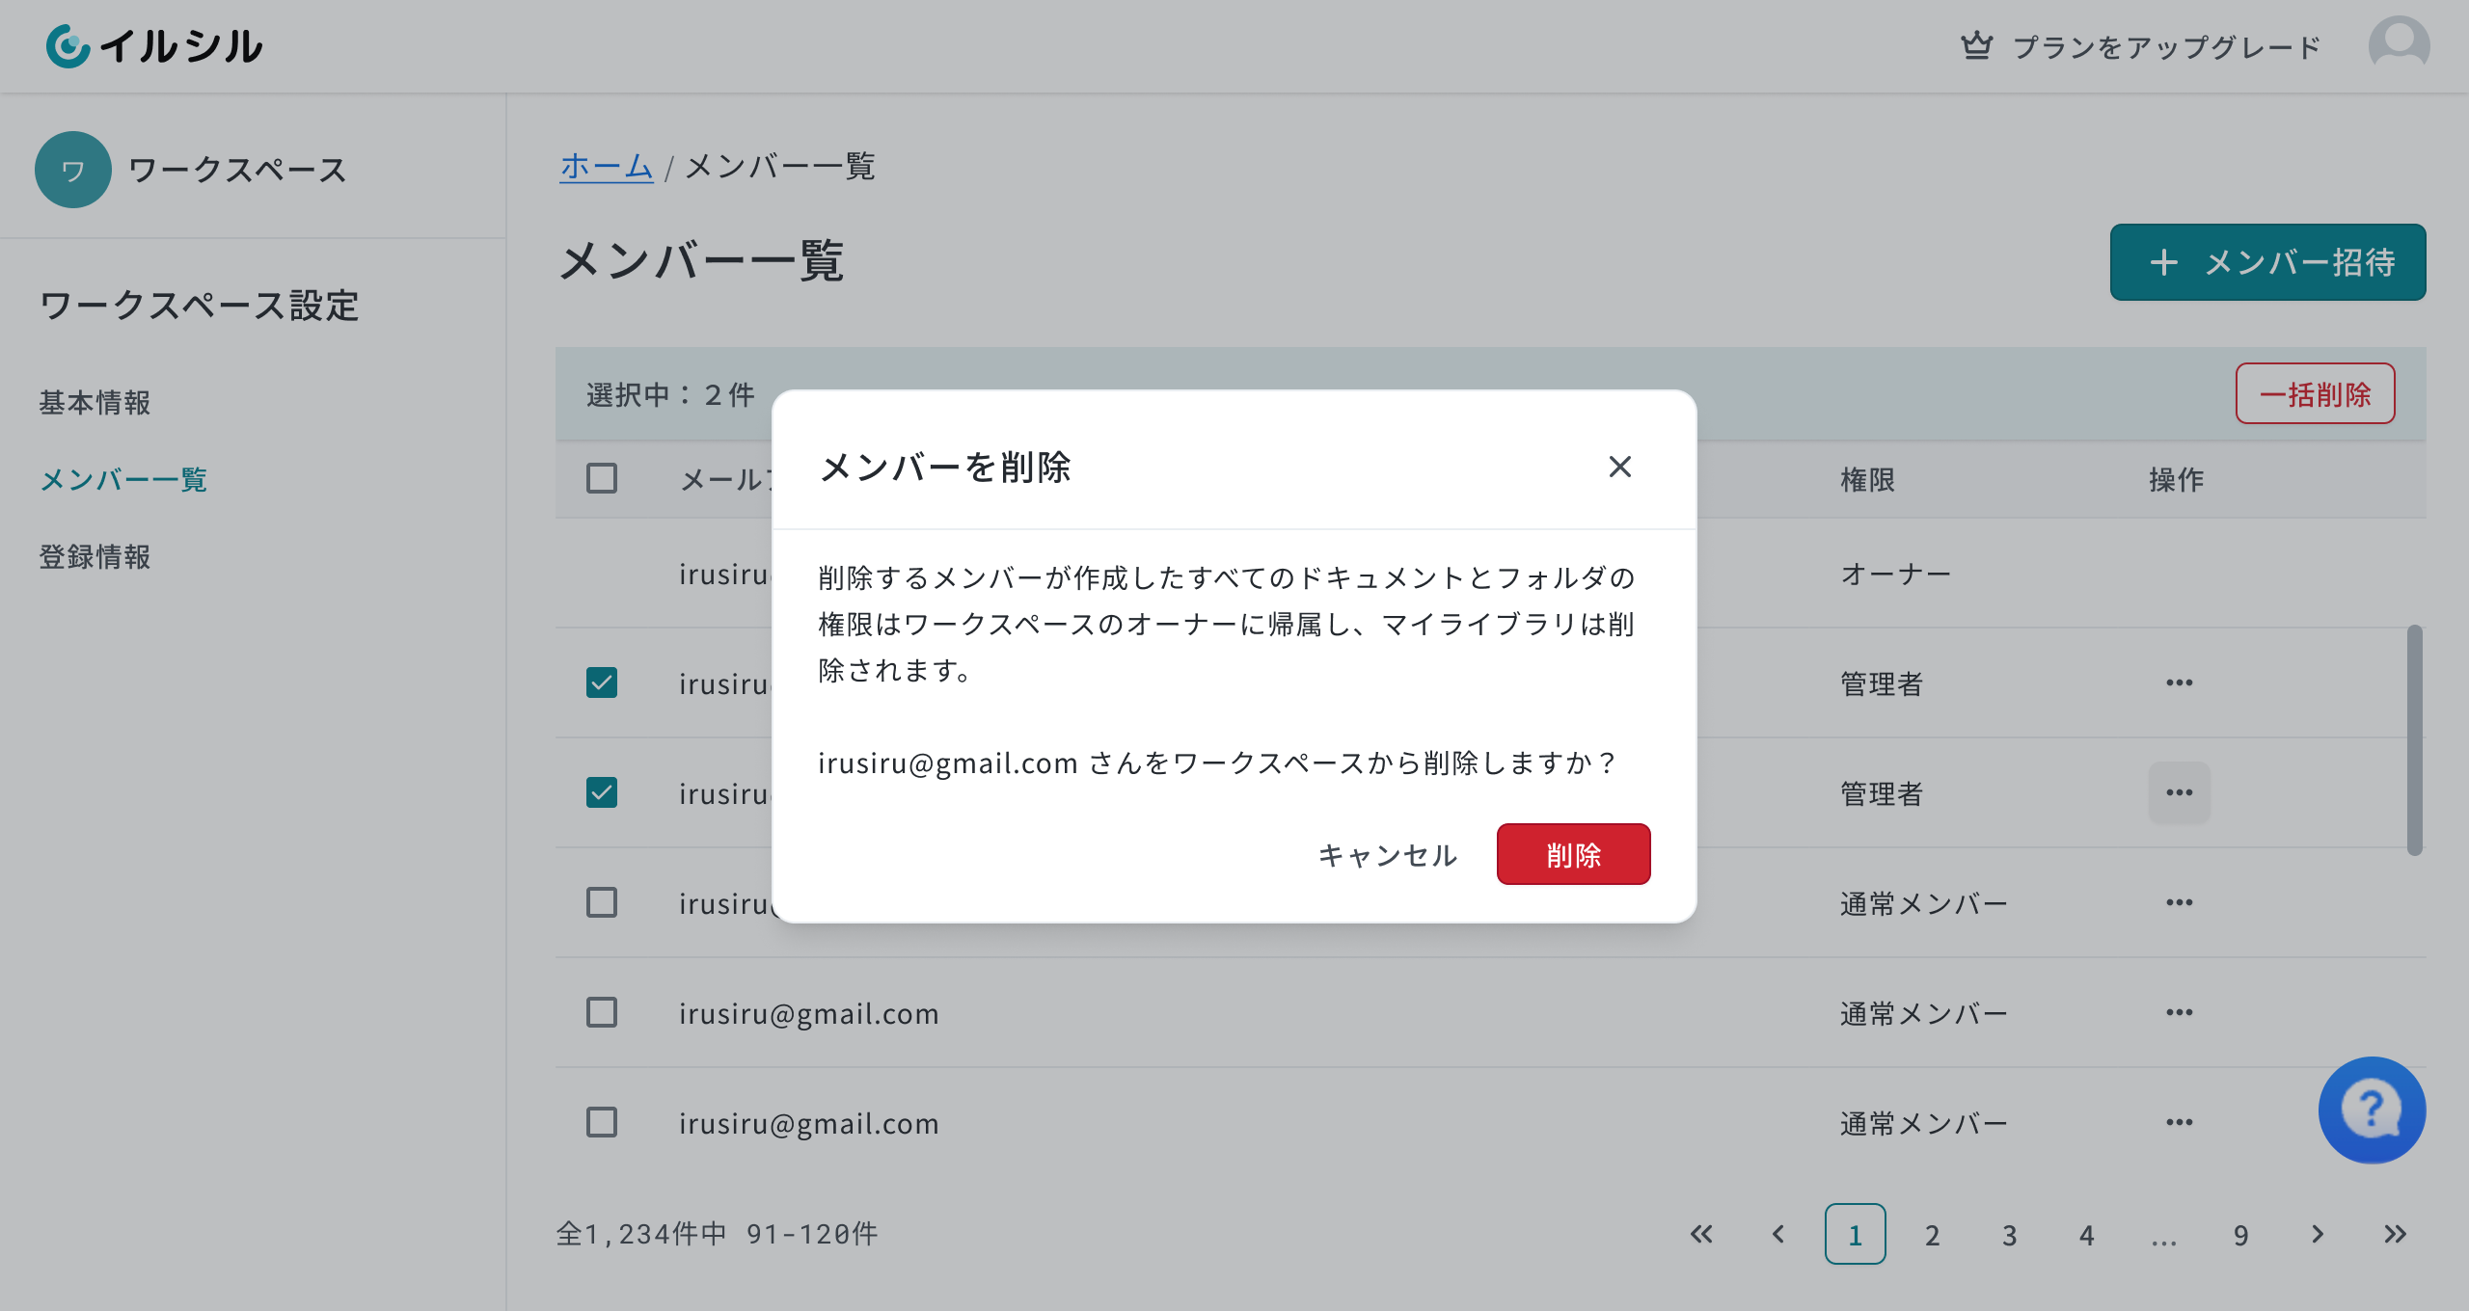
Task: Click the オーナー role cell
Action: [1896, 574]
